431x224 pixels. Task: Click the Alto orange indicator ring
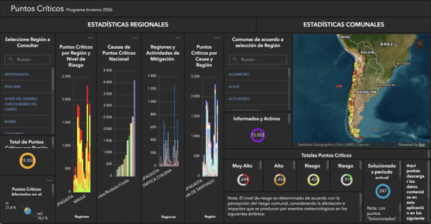(x=280, y=180)
